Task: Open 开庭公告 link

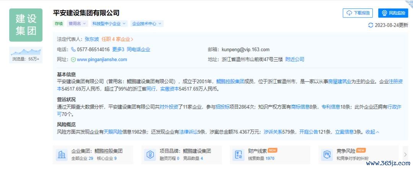Action: 309,132
